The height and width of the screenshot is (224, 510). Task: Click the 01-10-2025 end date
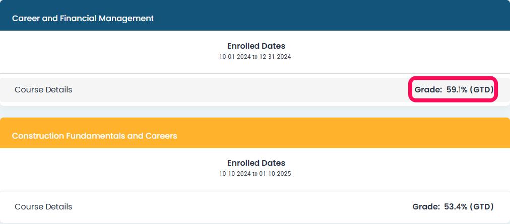pyautogui.click(x=275, y=174)
